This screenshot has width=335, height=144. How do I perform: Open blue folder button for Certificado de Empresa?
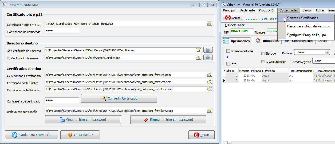(x=208, y=50)
